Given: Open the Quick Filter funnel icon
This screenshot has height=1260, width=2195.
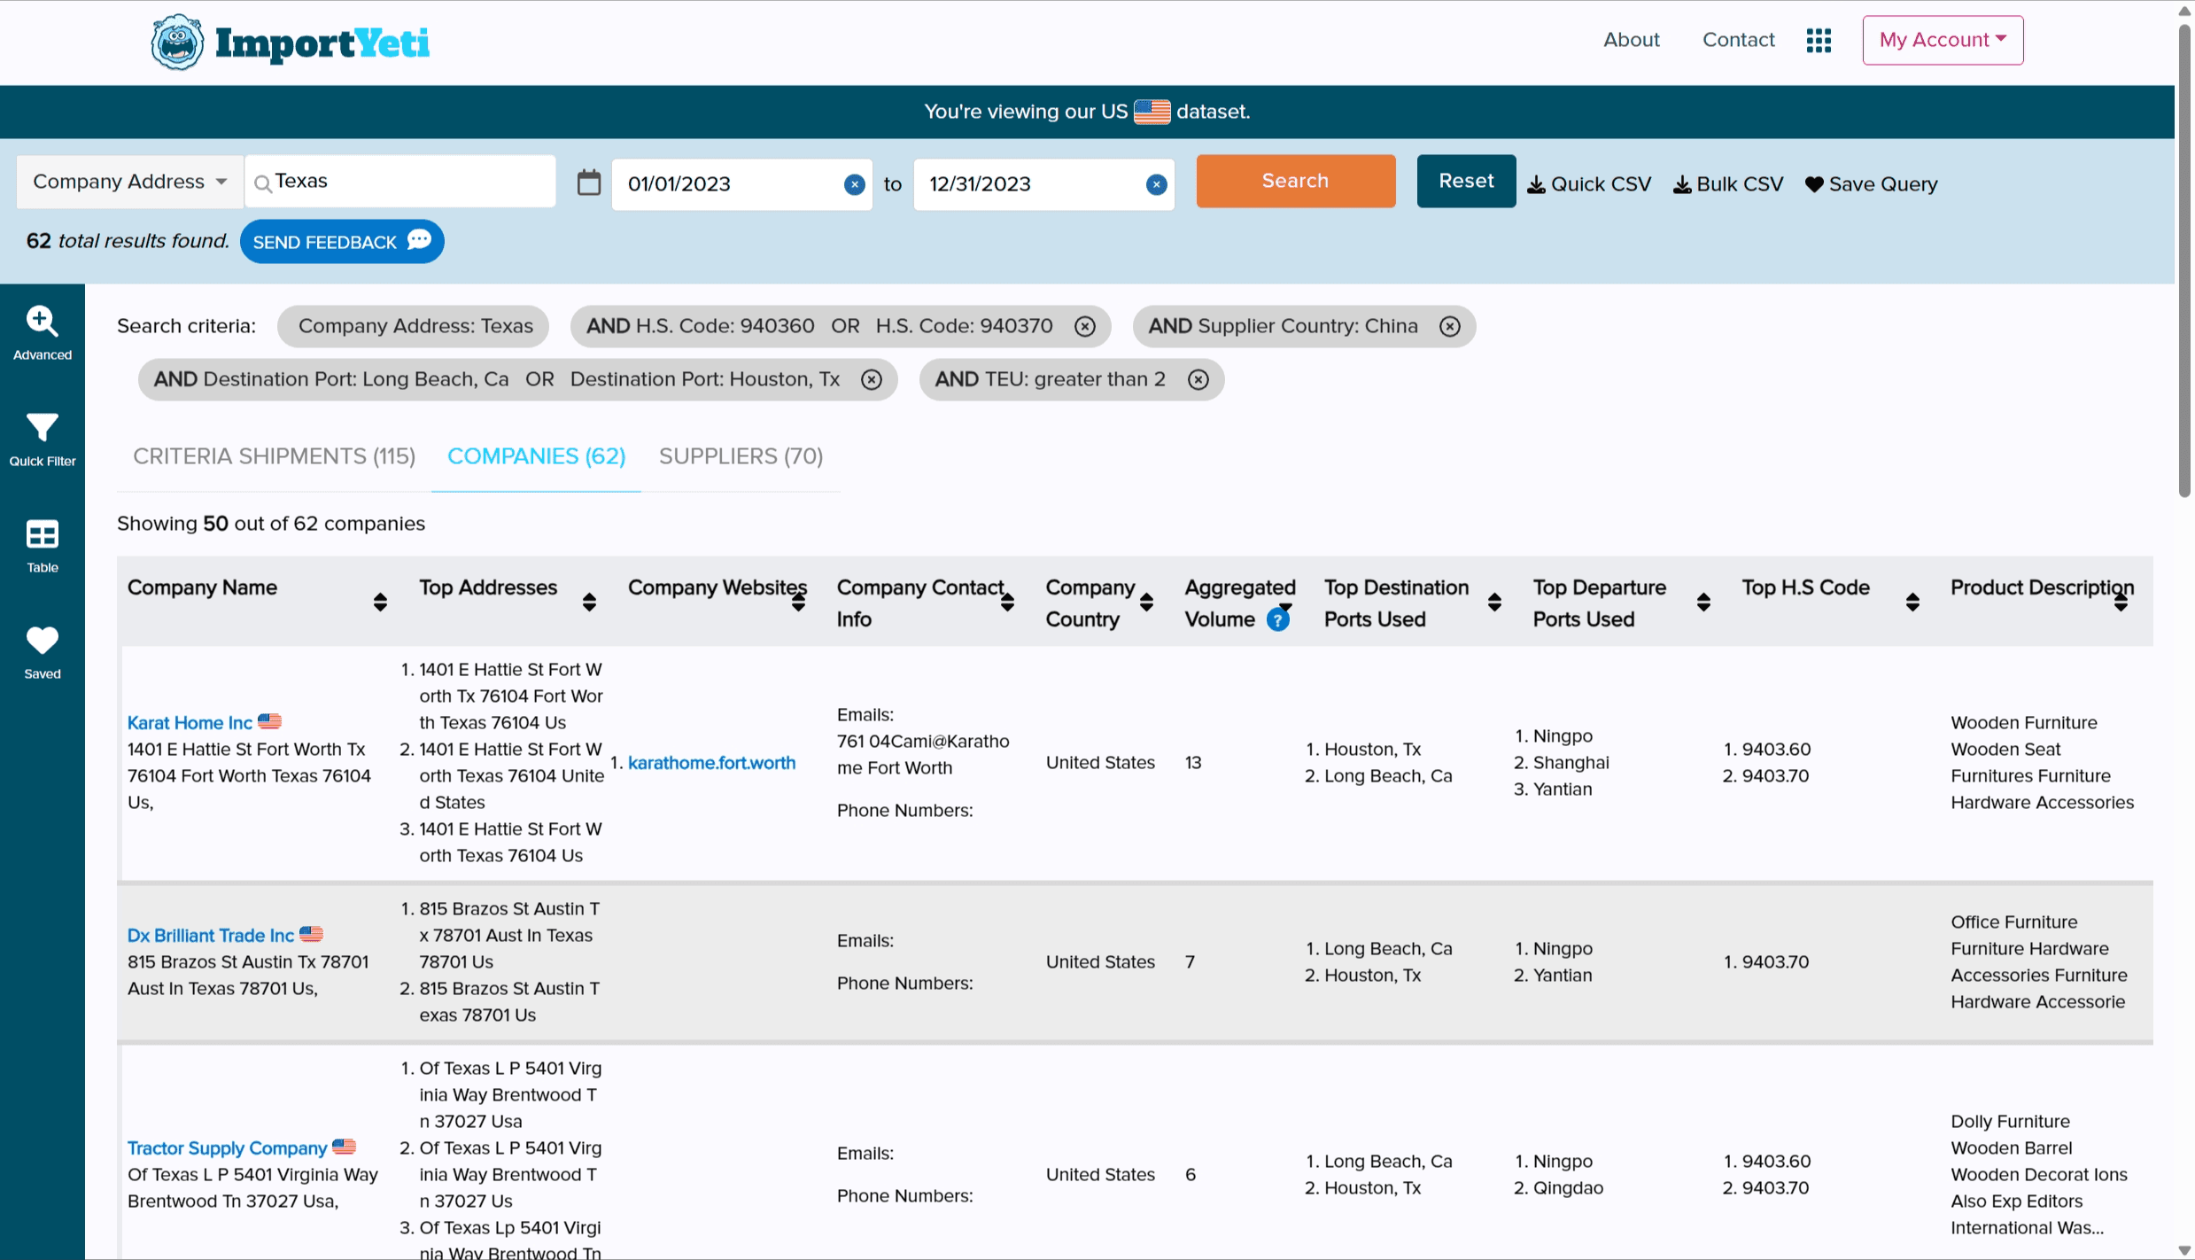Looking at the screenshot, I should point(42,439).
